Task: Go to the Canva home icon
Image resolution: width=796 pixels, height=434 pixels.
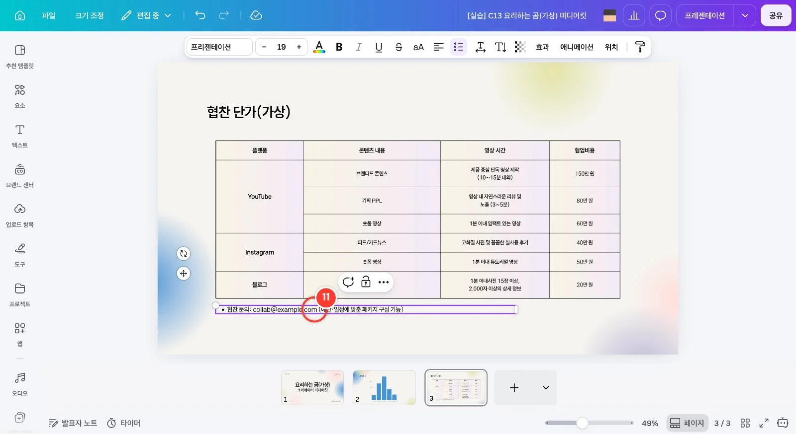Action: coord(20,15)
